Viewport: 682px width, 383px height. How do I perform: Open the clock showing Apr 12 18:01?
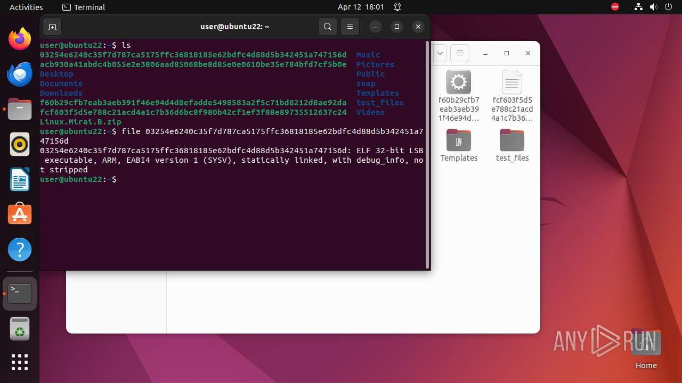(361, 7)
